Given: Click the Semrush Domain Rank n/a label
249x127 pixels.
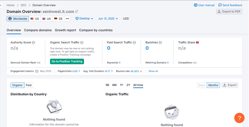Looking at the screenshot, I should click(x=26, y=63).
